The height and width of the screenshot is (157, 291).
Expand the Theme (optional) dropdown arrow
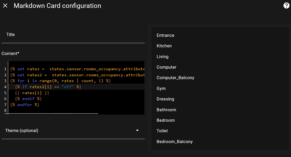tap(137, 131)
